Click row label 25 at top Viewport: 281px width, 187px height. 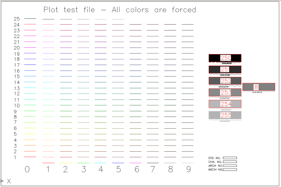pyautogui.click(x=17, y=19)
